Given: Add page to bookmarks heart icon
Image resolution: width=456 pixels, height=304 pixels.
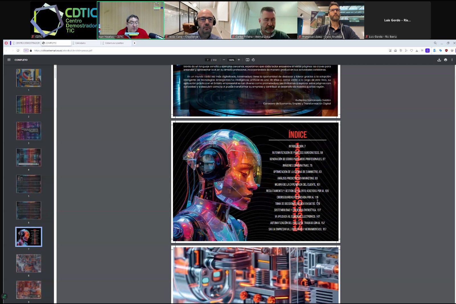Looking at the screenshot, I should 412,50.
